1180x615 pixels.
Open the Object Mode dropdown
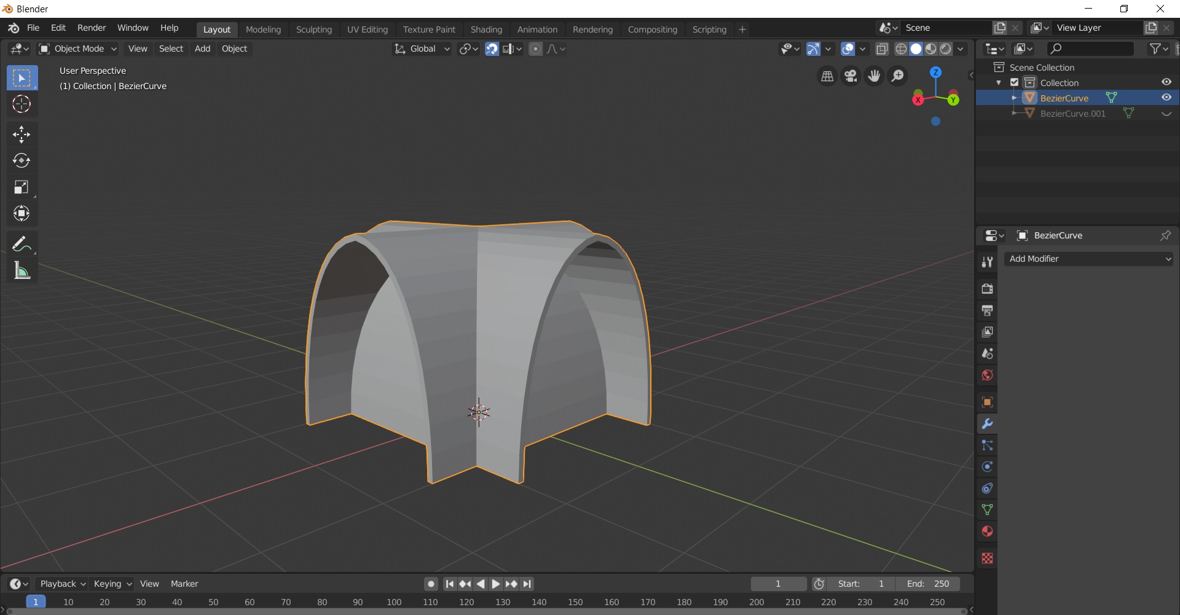point(77,49)
